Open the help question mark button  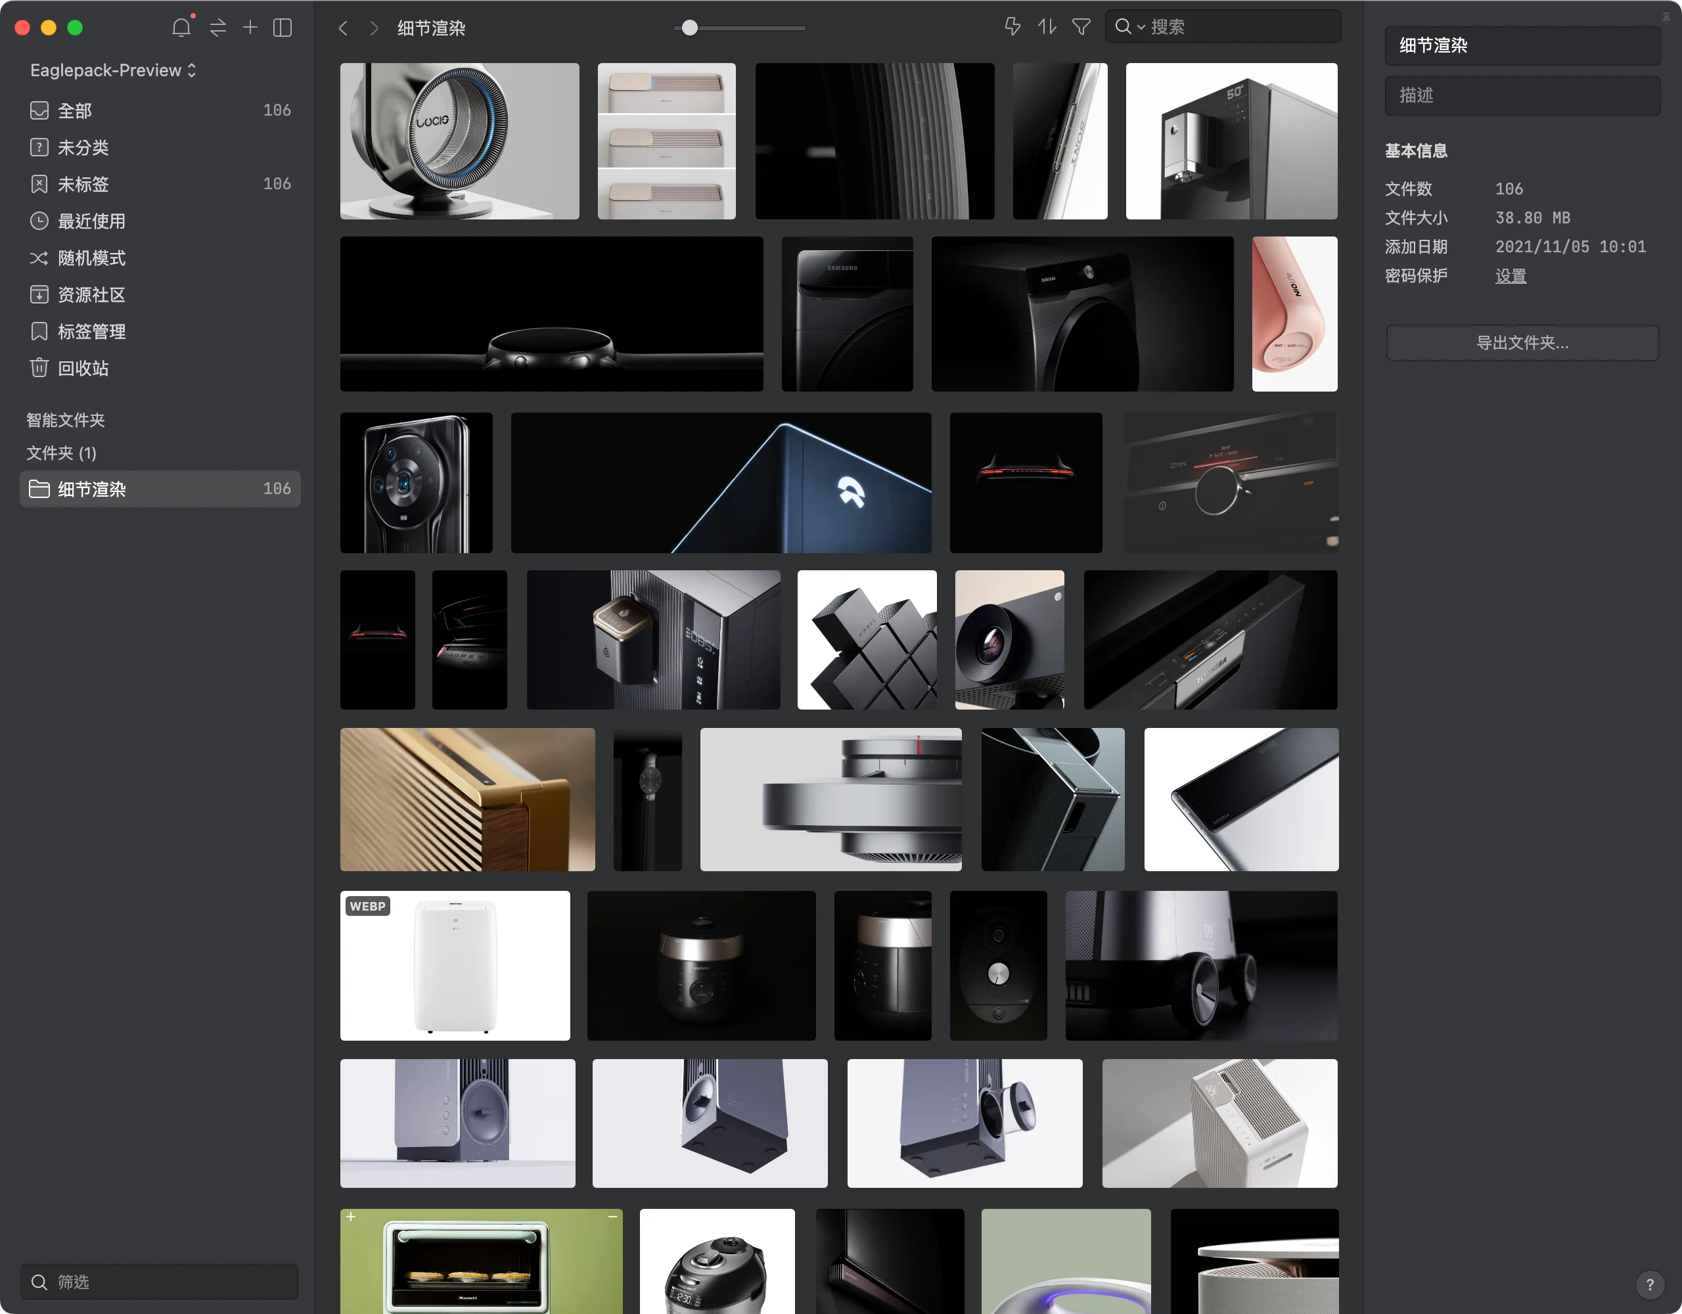click(1650, 1284)
